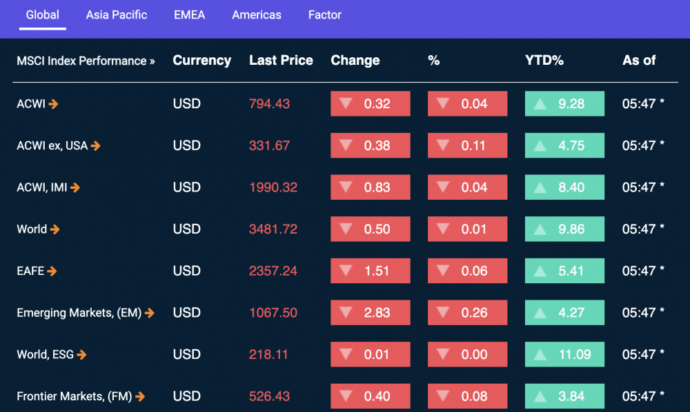Open the EMEA tab

pyautogui.click(x=189, y=15)
